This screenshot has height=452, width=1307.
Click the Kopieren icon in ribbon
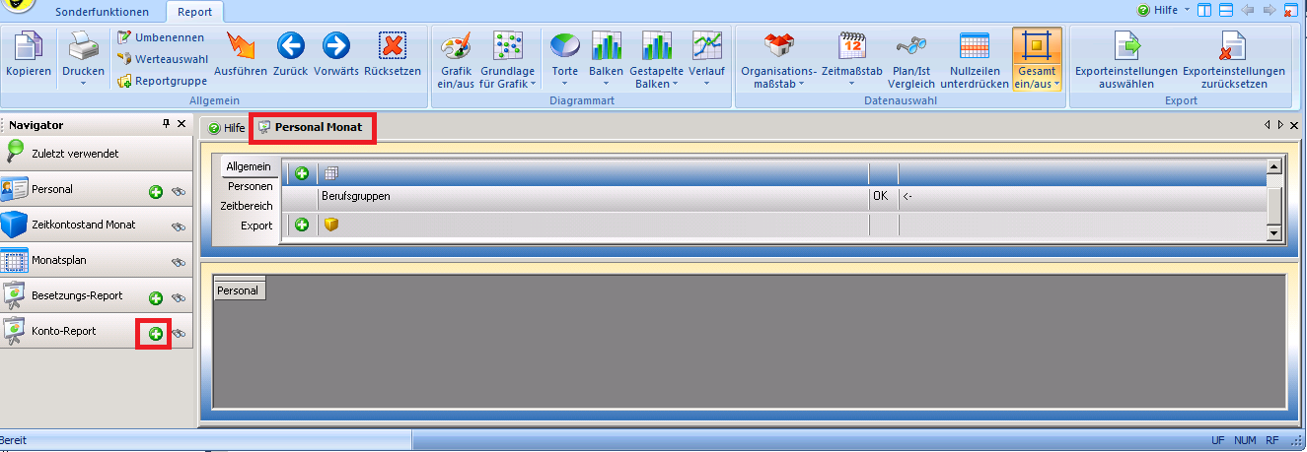click(x=29, y=46)
